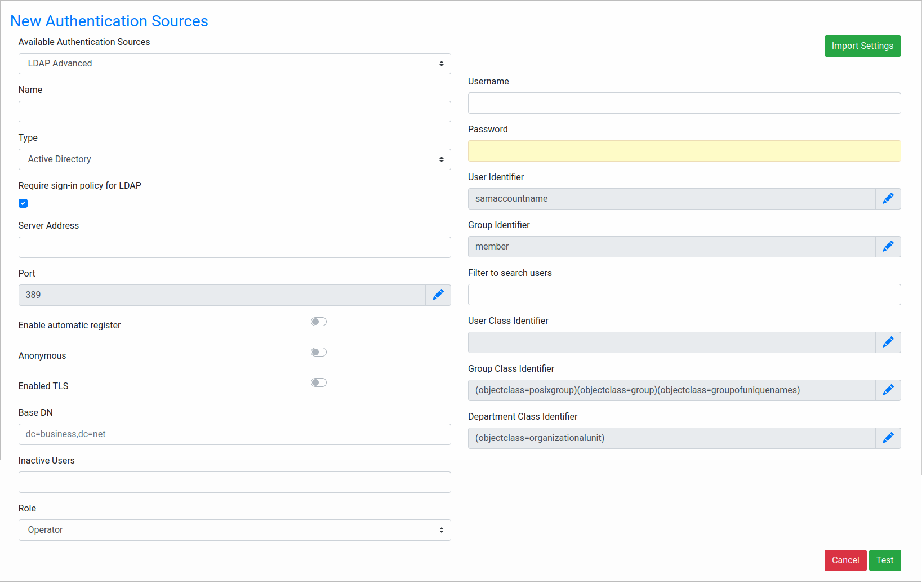Unlock User Class Identifier with pencil icon
The width and height of the screenshot is (922, 583).
pos(888,342)
